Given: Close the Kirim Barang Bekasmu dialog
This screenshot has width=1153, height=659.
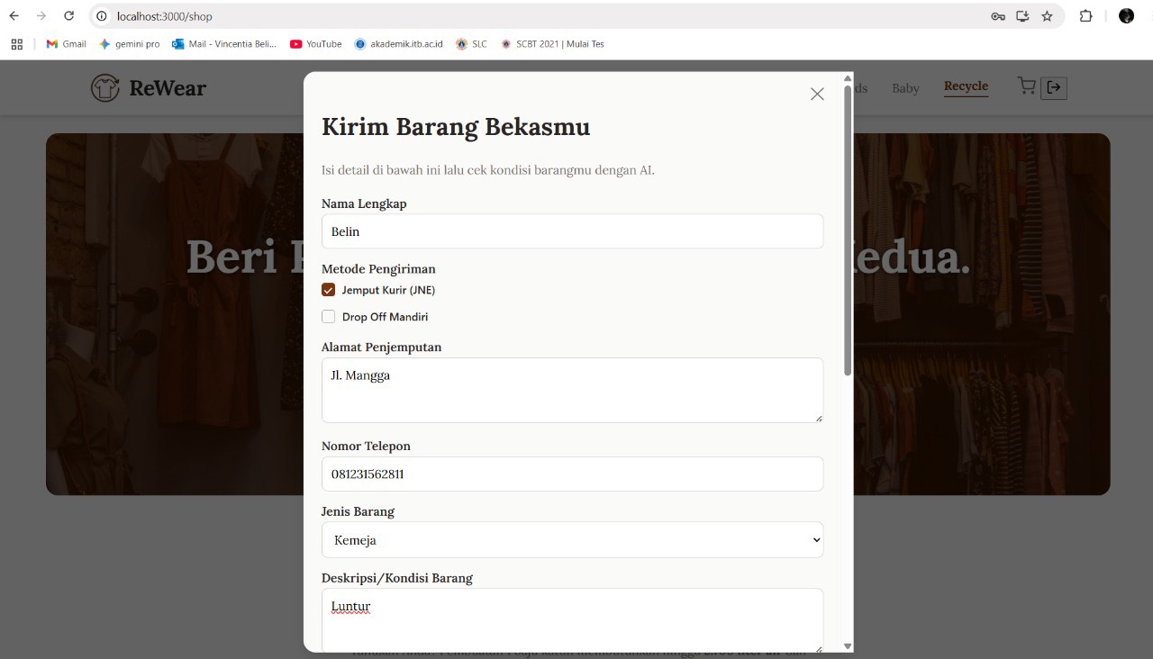Looking at the screenshot, I should (817, 94).
